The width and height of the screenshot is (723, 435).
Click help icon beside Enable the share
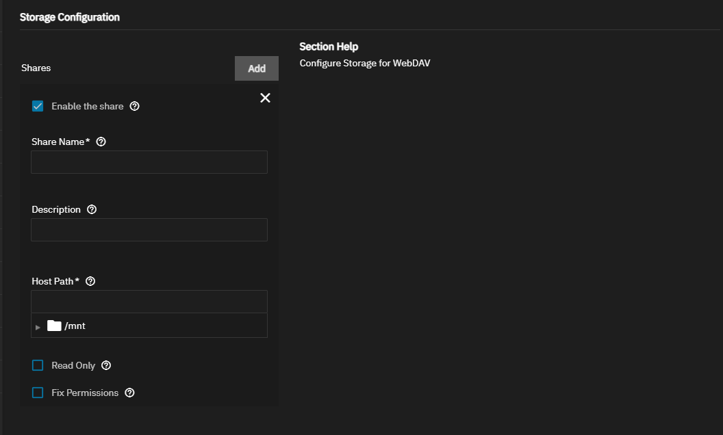click(135, 106)
